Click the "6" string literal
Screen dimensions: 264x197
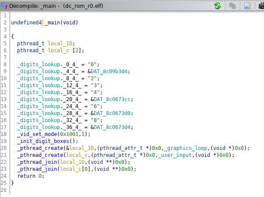pos(95,106)
